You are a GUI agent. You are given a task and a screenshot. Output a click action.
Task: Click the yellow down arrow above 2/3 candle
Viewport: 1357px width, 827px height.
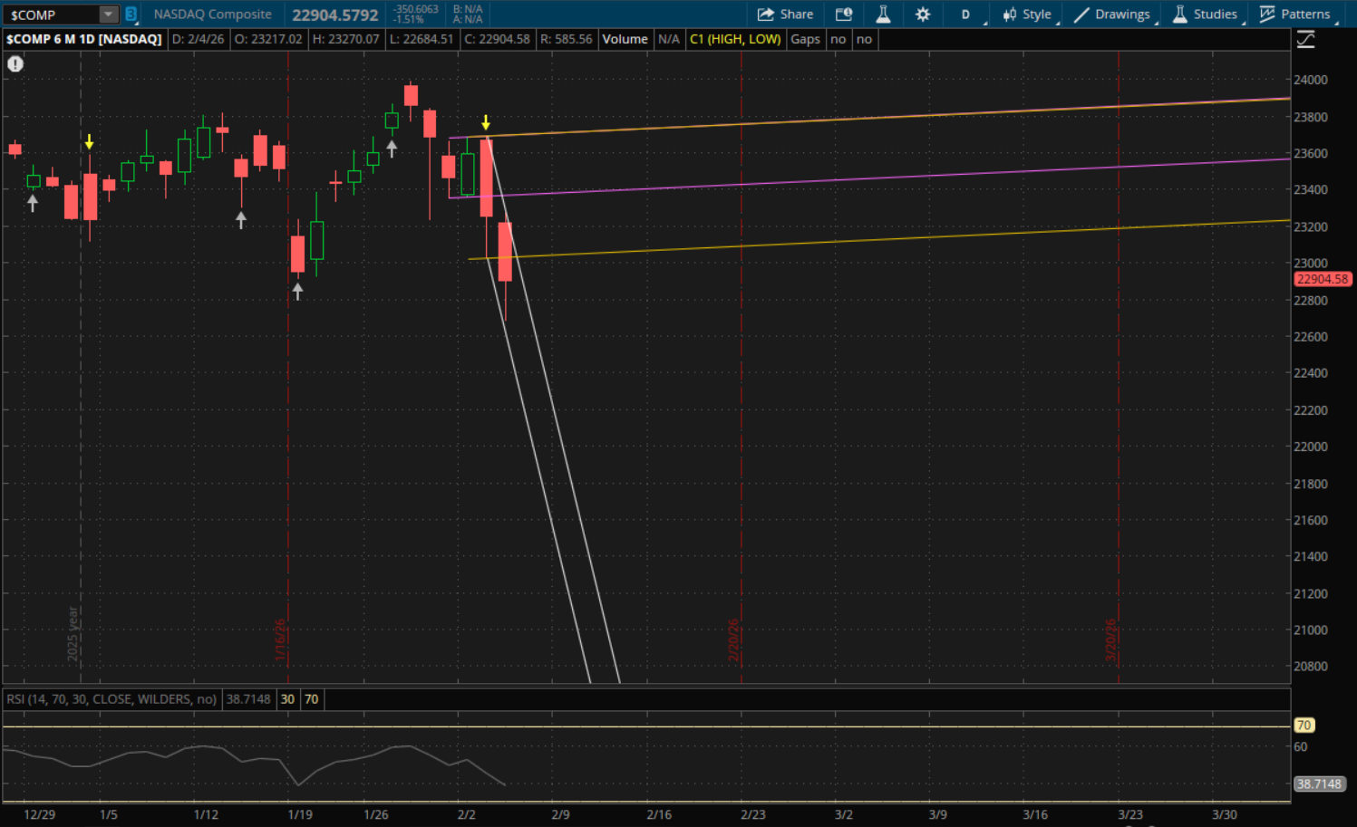click(486, 122)
